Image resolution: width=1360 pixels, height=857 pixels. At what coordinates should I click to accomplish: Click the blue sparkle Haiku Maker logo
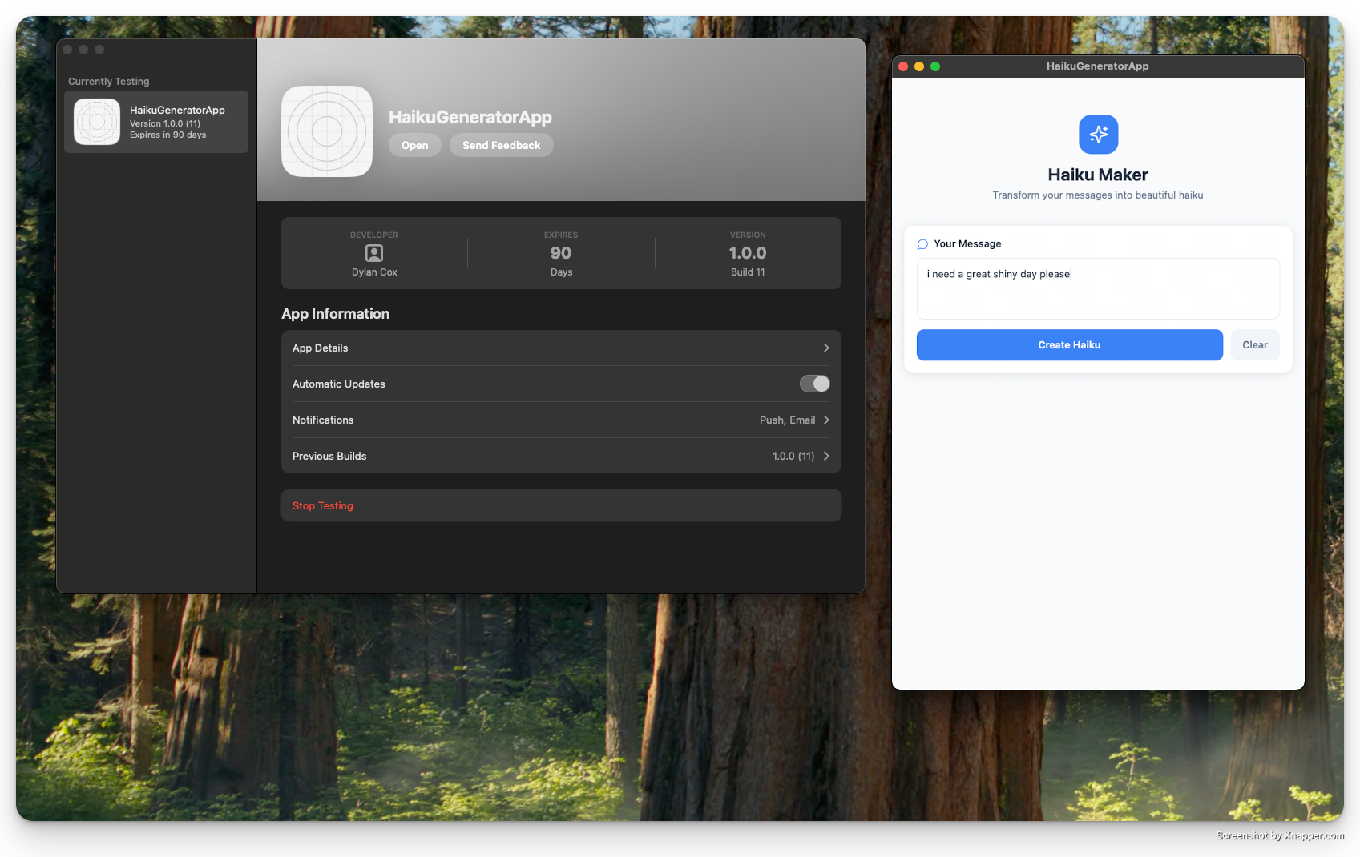tap(1098, 135)
